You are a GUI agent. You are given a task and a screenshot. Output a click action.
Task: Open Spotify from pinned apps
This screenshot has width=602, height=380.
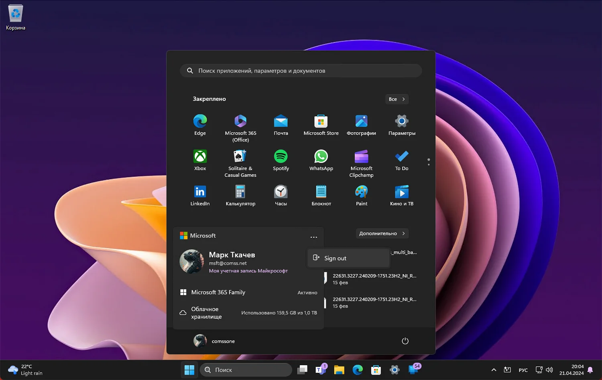point(281,160)
